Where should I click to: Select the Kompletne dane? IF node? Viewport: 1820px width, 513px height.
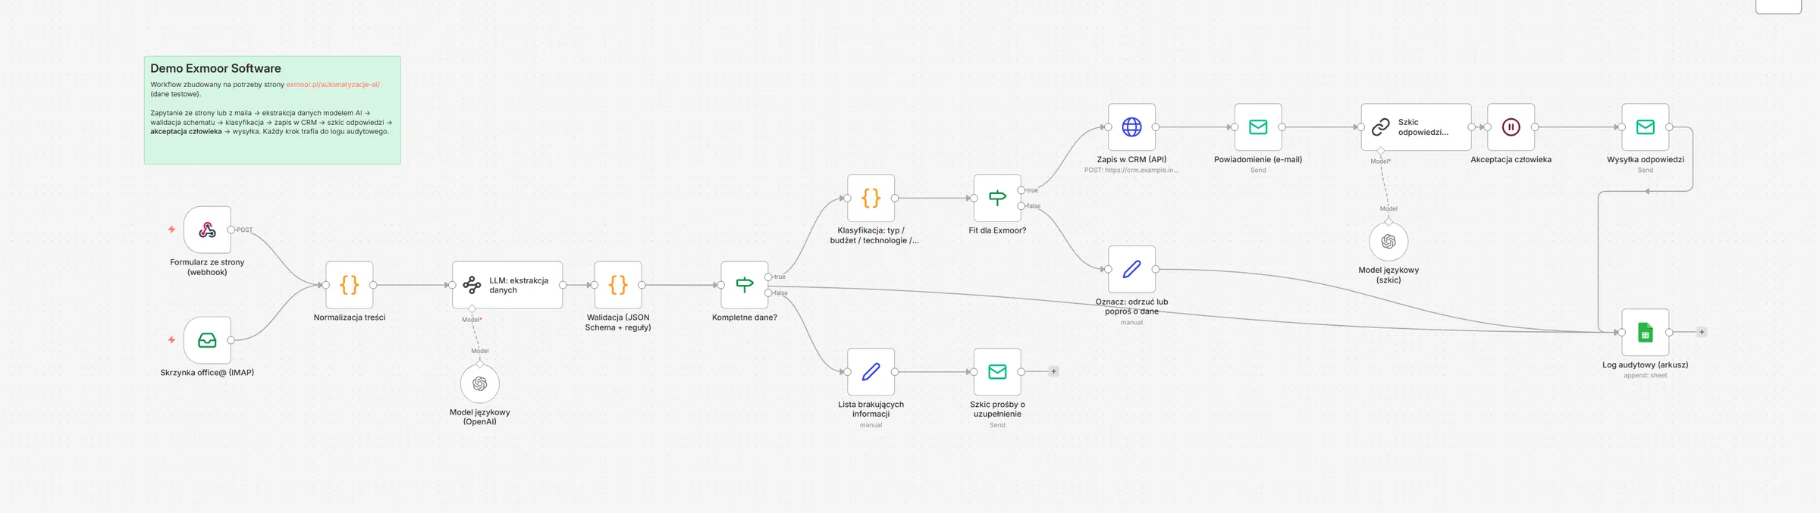click(x=745, y=285)
